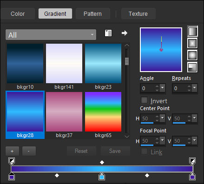Select the bkgr10 gradient thumbnail
This screenshot has height=184, width=204.
pyautogui.click(x=25, y=63)
